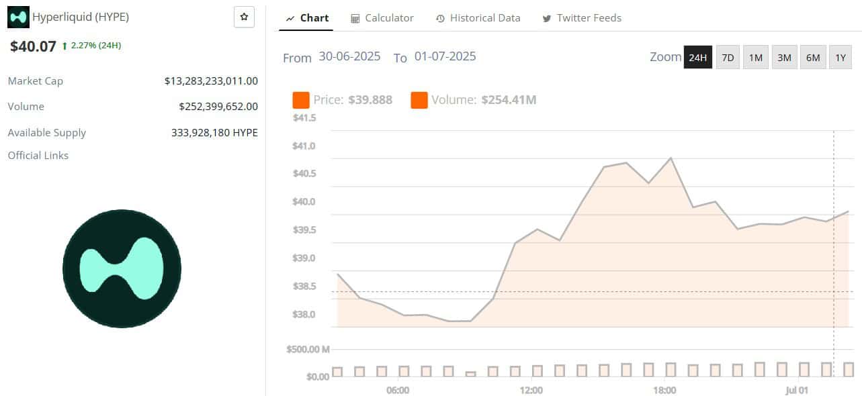Click the 12:00 time axis label
The width and height of the screenshot is (862, 396).
[x=531, y=390]
